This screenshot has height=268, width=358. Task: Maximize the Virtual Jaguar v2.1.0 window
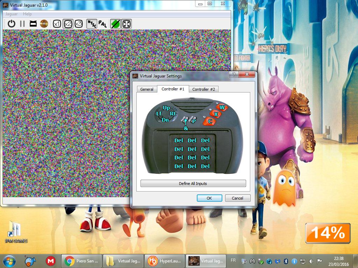[x=210, y=3]
